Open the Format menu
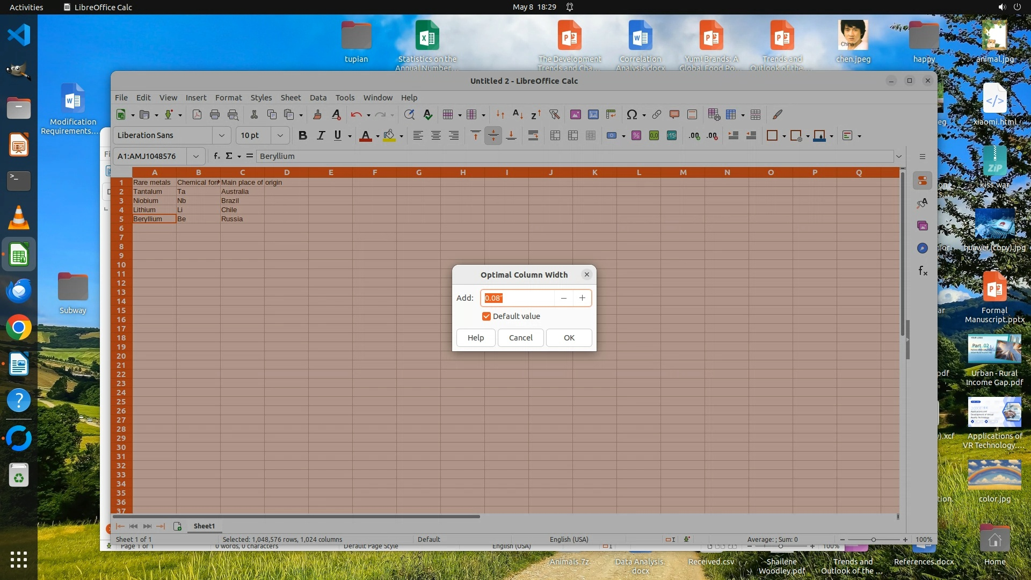The height and width of the screenshot is (580, 1031). 228,98
